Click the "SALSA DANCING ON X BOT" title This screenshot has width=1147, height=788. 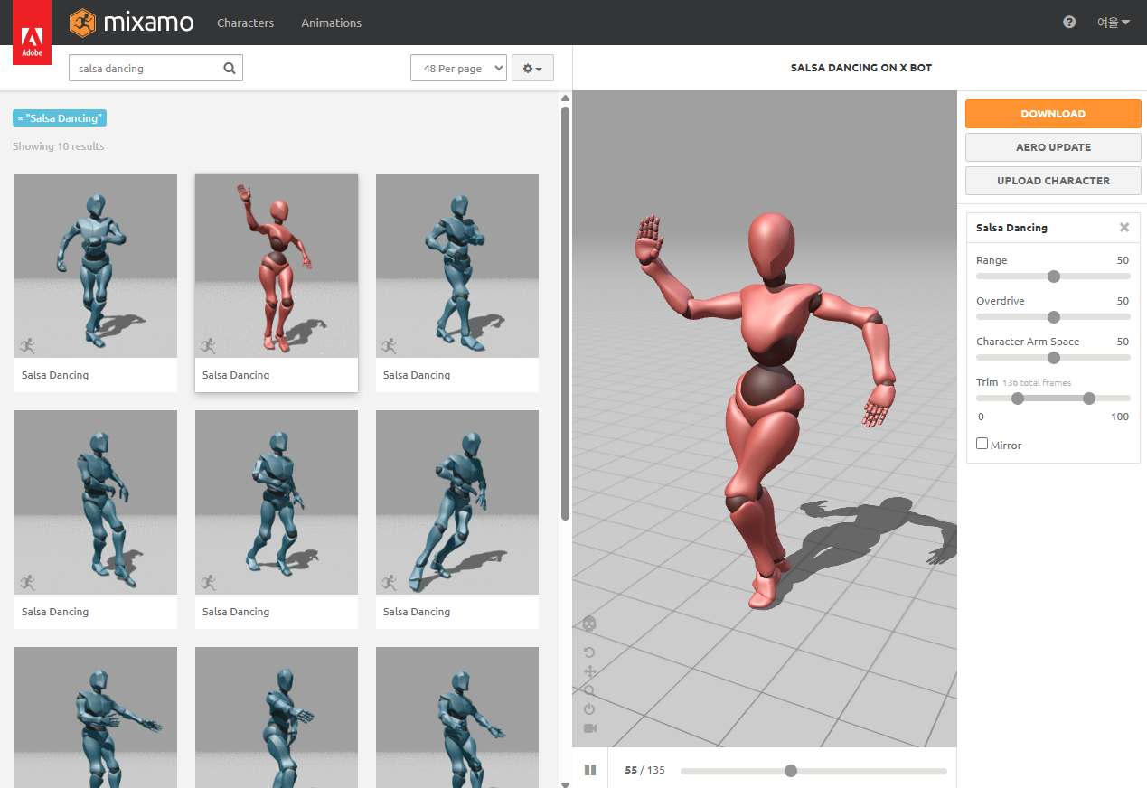tap(861, 68)
